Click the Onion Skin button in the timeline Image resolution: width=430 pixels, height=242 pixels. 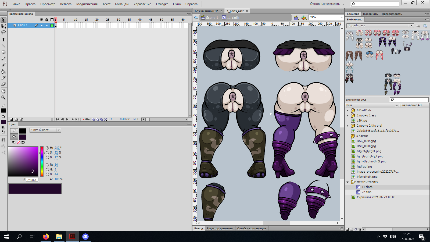[93, 119]
